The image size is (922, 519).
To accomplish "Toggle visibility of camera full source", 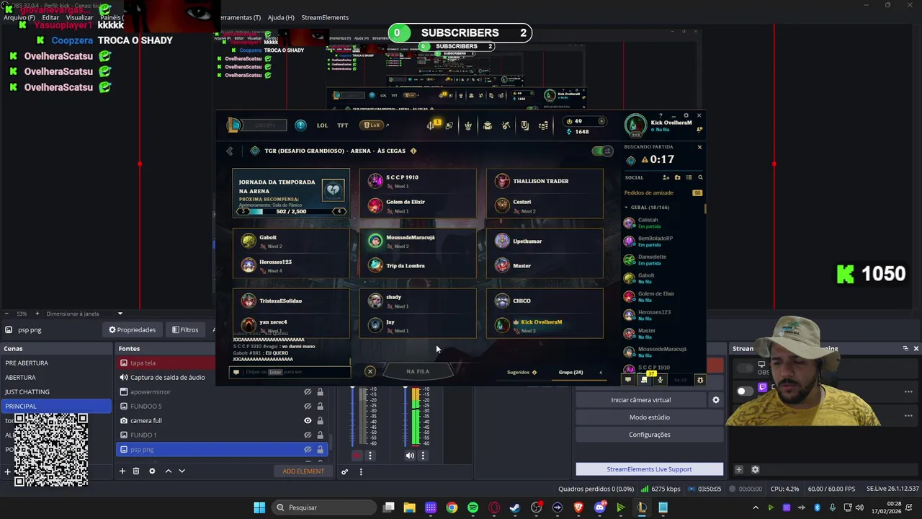I will (308, 421).
